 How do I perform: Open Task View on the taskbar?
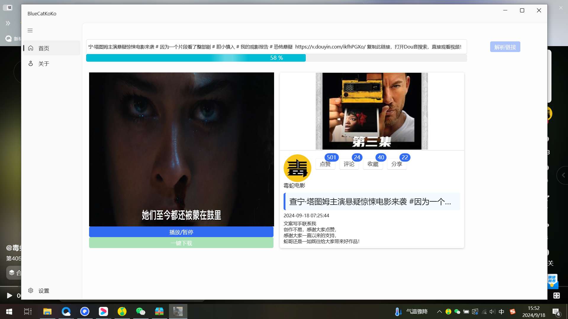click(28, 312)
